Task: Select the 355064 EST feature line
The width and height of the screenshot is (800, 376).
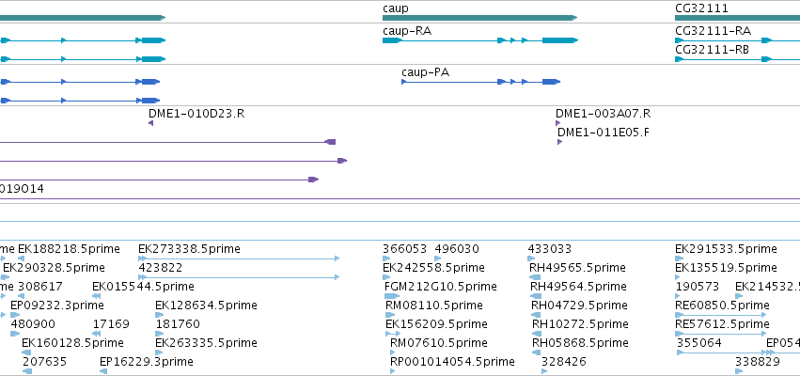Action: point(721,352)
